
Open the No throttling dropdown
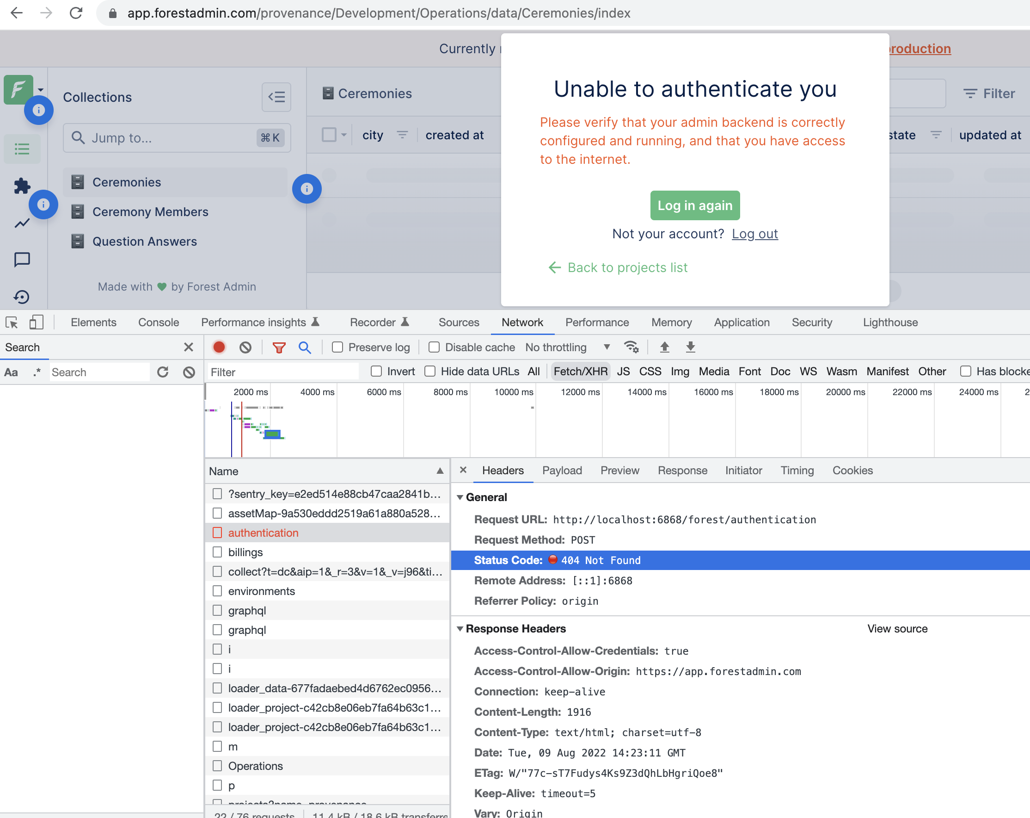point(567,347)
